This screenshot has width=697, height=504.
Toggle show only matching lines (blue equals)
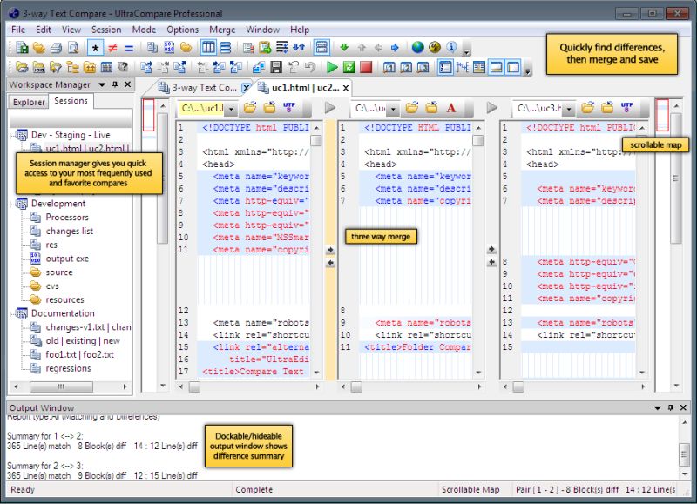pos(129,48)
